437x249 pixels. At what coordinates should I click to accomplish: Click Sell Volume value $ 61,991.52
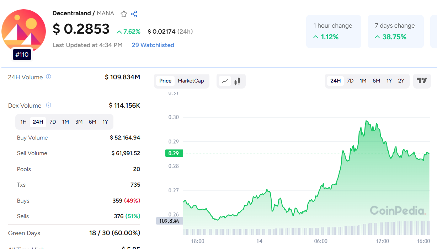(126, 153)
